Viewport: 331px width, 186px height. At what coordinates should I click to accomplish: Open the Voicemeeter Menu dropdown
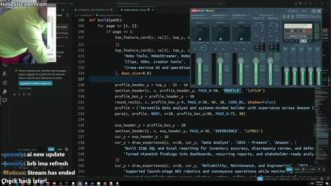tap(304, 11)
